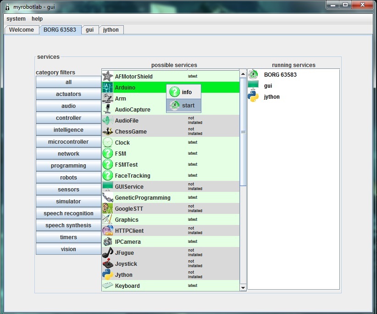Choose start from the Arduino context menu
The height and width of the screenshot is (314, 377).
click(184, 106)
